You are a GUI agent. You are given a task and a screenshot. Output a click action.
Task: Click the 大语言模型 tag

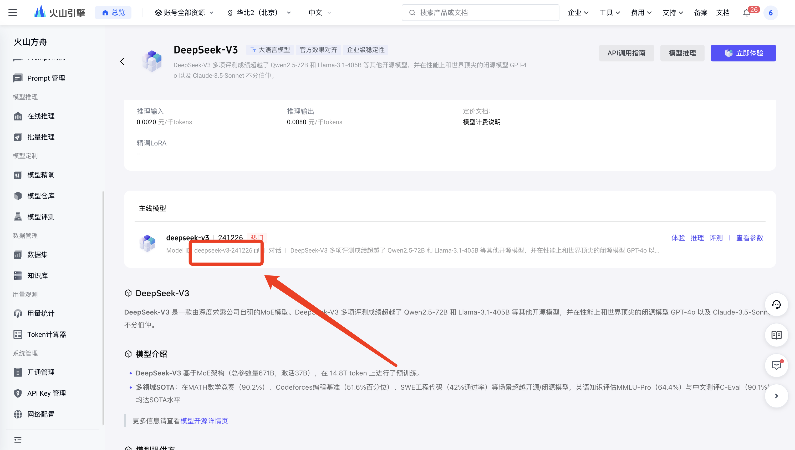point(270,50)
